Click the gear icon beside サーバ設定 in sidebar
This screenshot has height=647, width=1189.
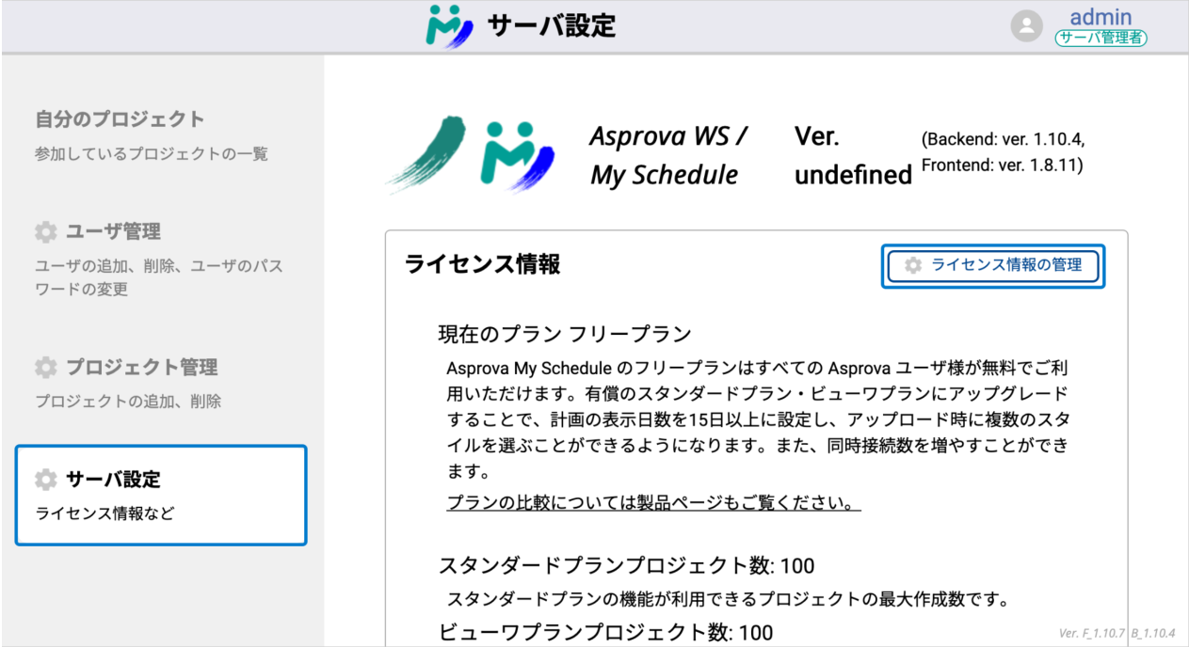[x=45, y=480]
